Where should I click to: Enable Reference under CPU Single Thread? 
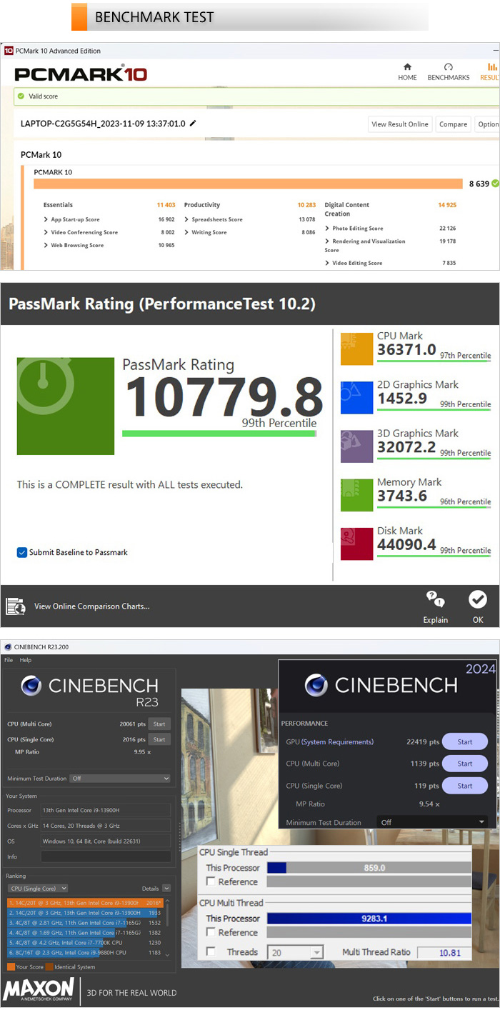(210, 881)
